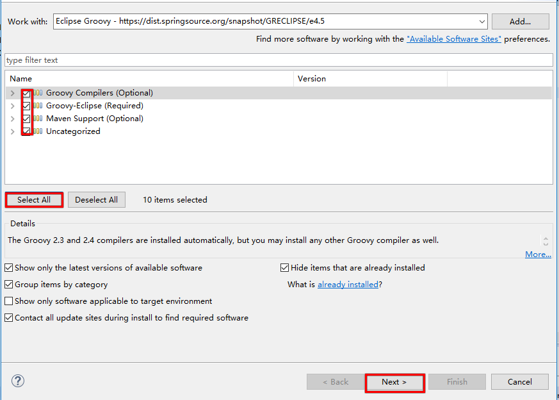
Task: Click the Select All button
Action: 34,200
